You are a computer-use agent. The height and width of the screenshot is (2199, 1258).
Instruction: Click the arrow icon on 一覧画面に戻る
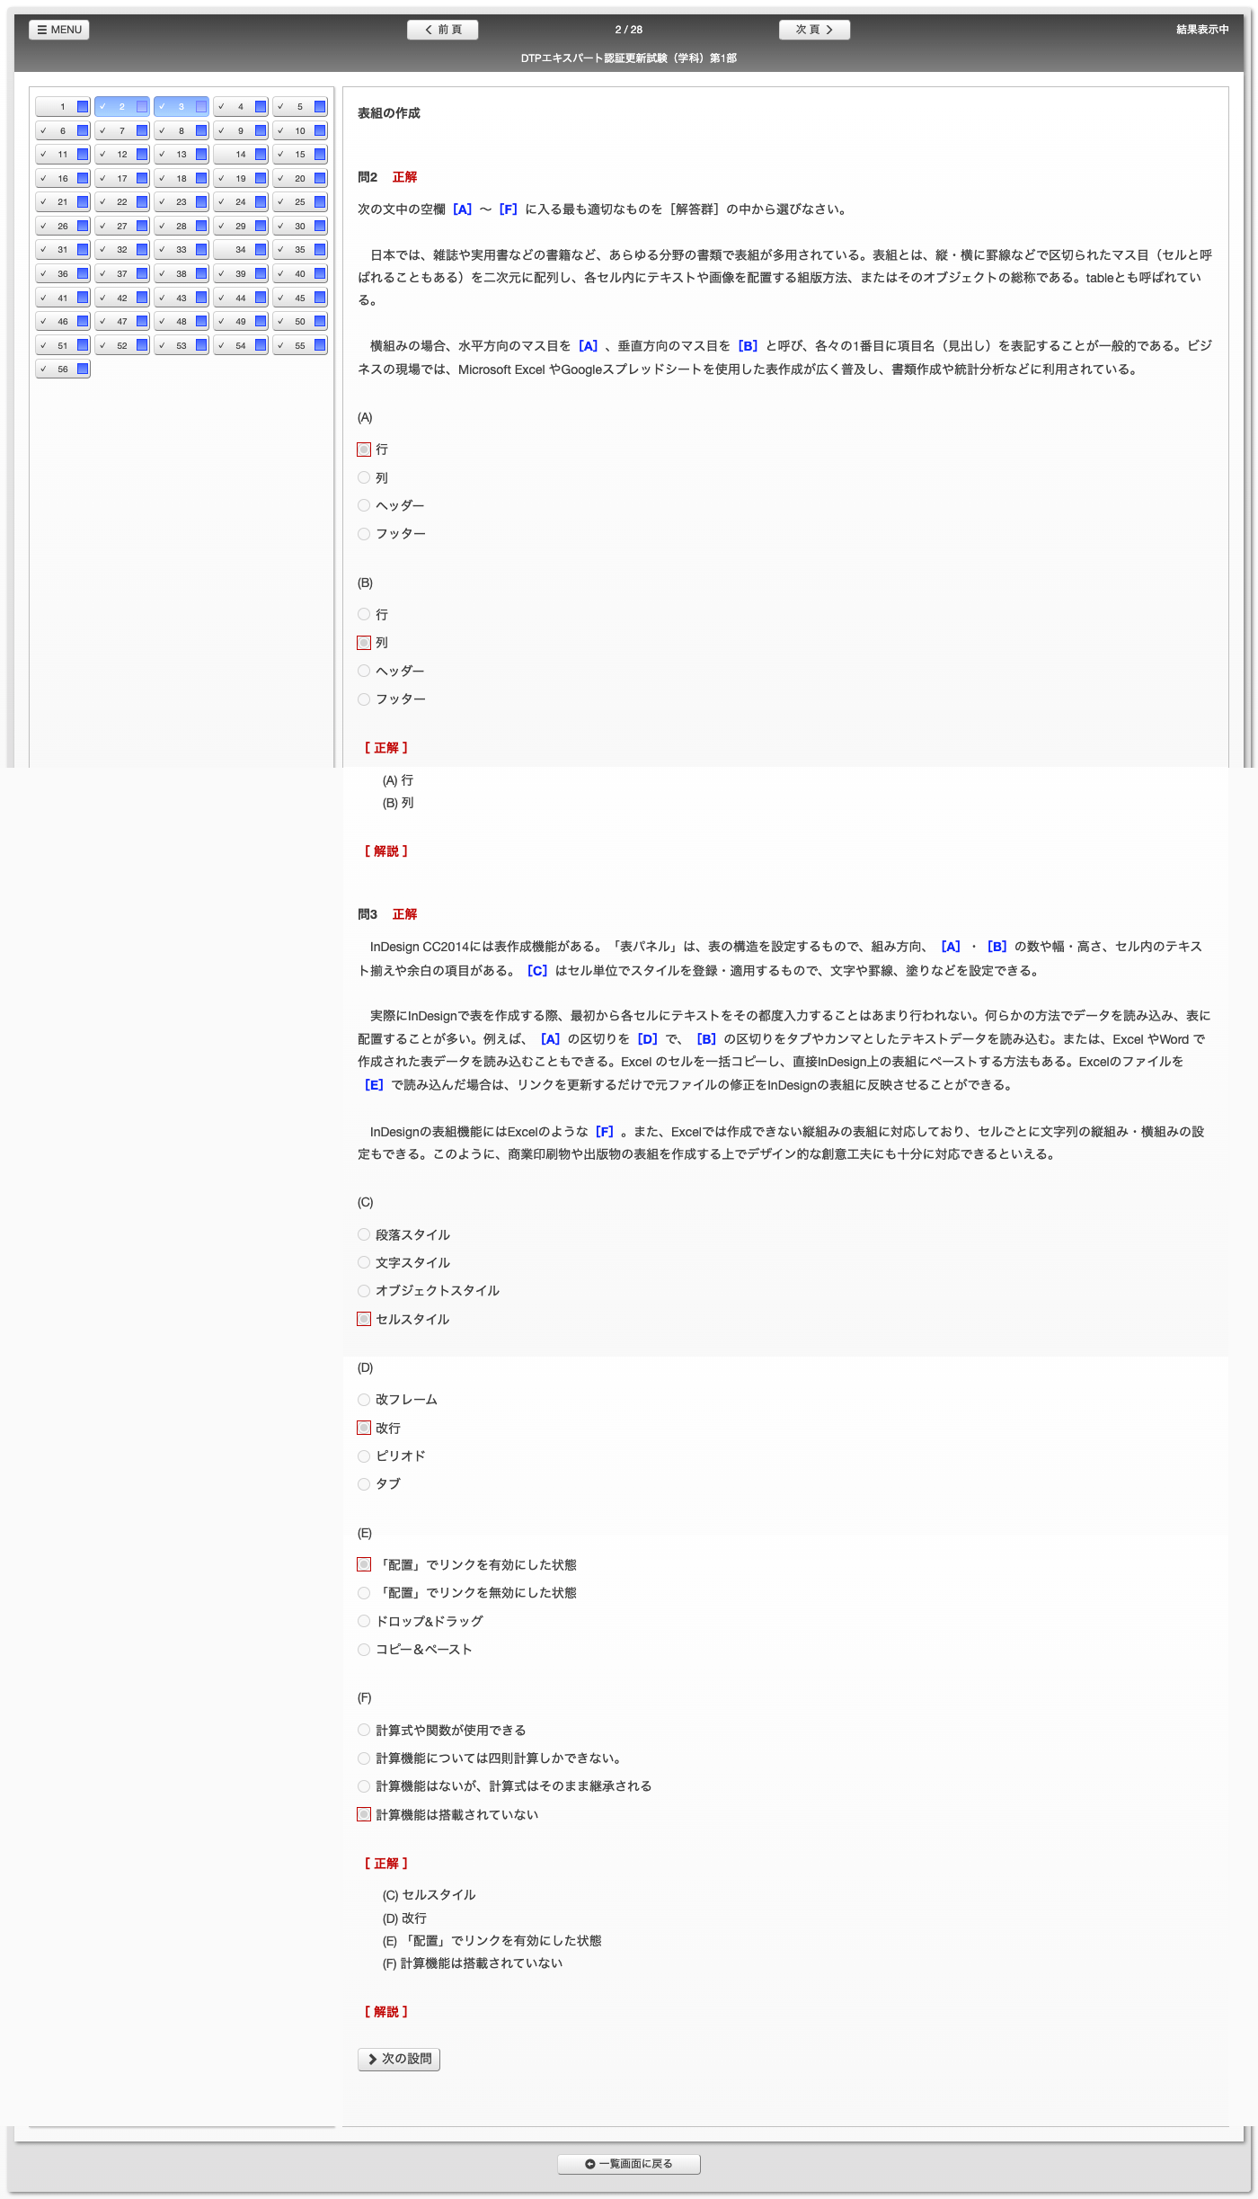(590, 2164)
